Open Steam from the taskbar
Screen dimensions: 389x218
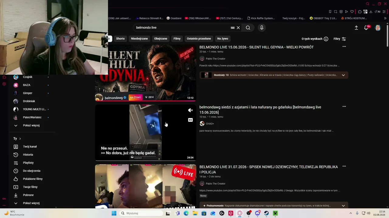coord(267,213)
